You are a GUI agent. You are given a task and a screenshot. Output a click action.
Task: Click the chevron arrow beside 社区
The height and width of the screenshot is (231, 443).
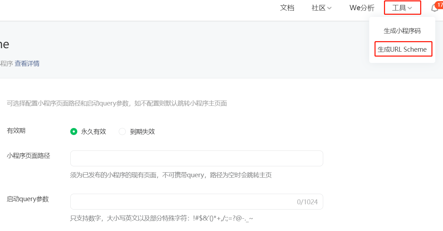(330, 8)
